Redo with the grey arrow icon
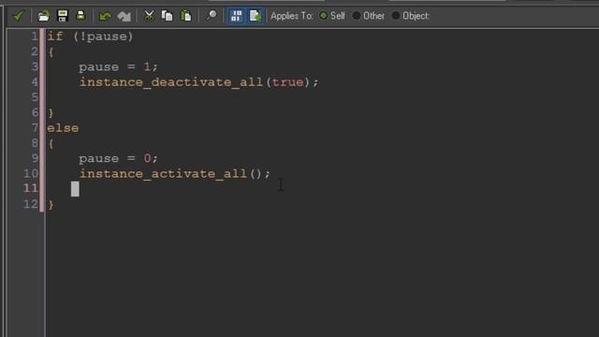 pyautogui.click(x=124, y=16)
